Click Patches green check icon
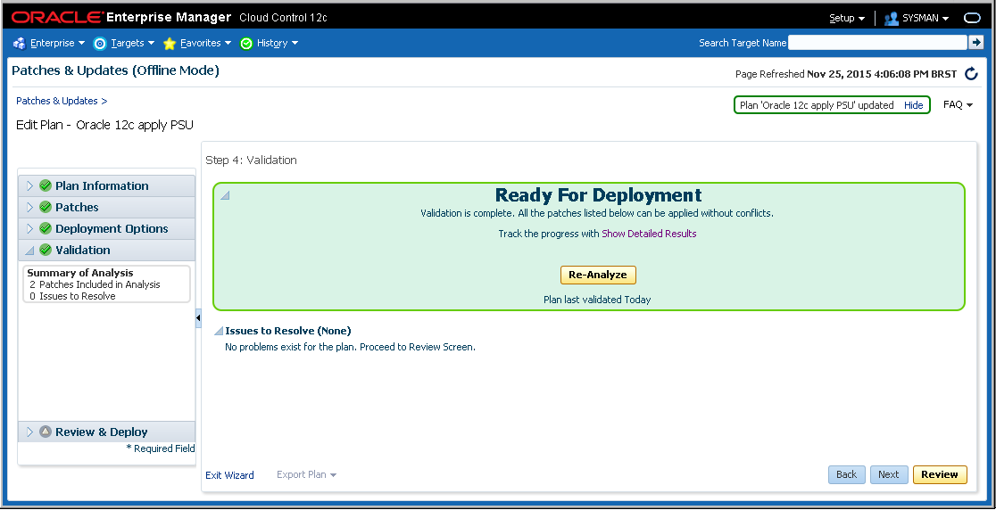The image size is (996, 510). tap(46, 208)
